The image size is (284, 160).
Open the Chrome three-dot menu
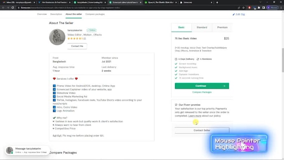(281, 8)
